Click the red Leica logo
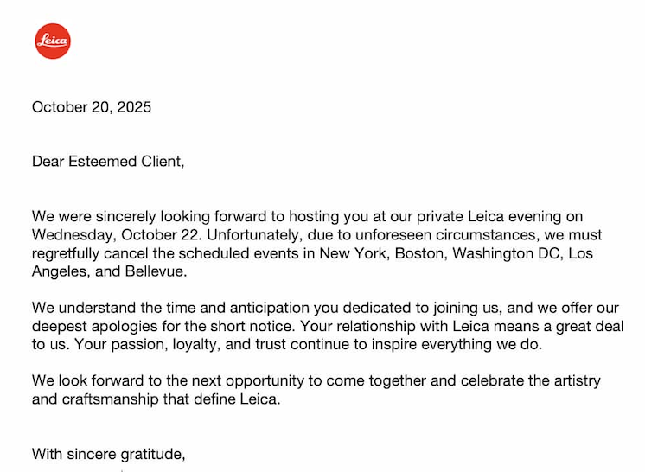This screenshot has height=472, width=645. pyautogui.click(x=52, y=41)
